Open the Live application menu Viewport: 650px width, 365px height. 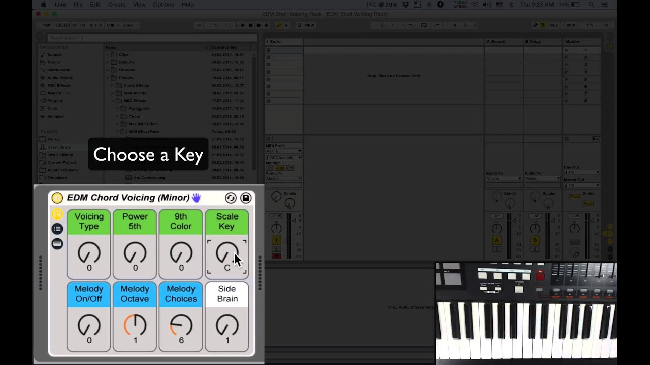[60, 5]
